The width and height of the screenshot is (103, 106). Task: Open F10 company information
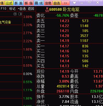pyautogui.click(x=4, y=9)
